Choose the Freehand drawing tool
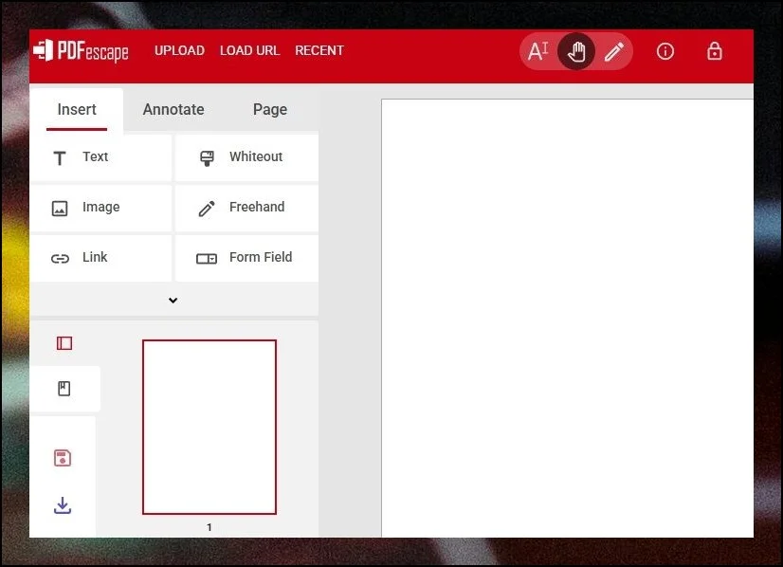The image size is (783, 567). coord(246,208)
